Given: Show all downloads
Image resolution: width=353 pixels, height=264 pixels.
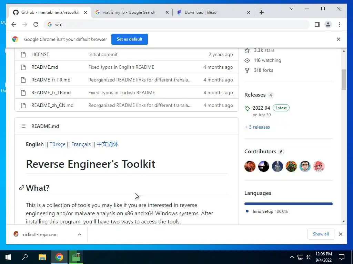Looking at the screenshot, I should (321, 234).
